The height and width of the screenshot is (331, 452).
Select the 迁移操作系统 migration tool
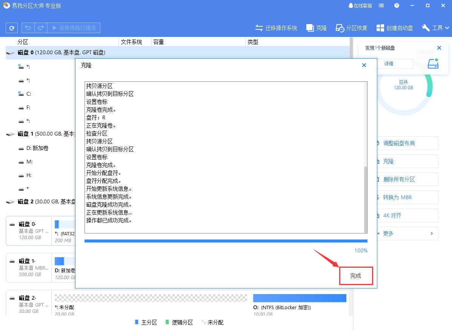pos(276,27)
